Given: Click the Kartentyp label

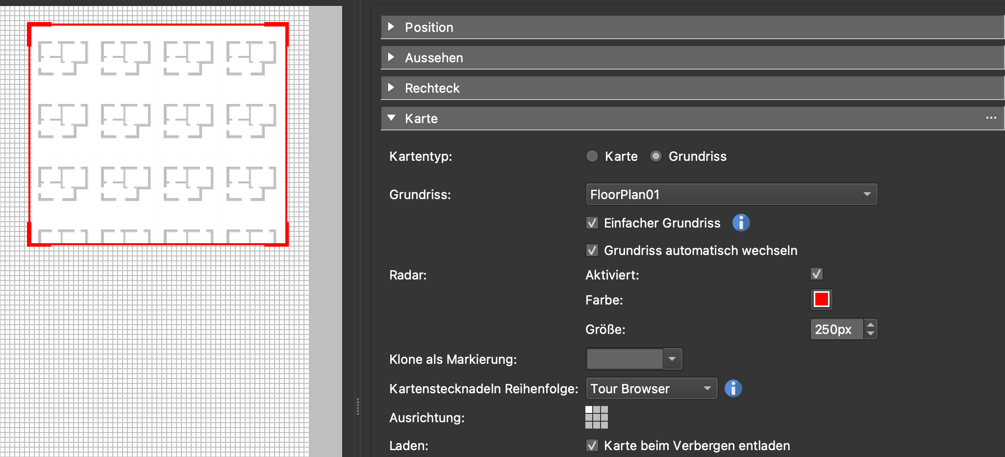Looking at the screenshot, I should 421,156.
